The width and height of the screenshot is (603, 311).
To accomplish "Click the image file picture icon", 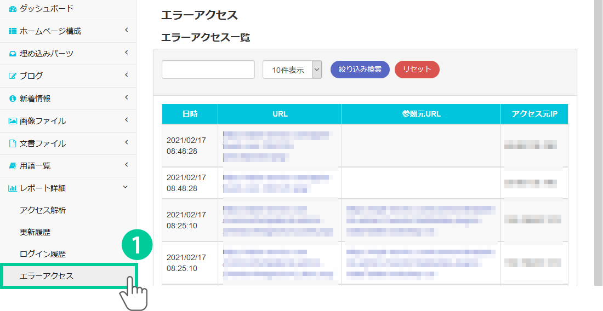I will 13,121.
